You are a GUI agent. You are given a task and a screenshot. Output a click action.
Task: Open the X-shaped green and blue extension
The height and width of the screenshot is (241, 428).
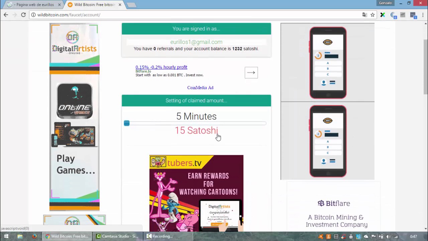383,15
